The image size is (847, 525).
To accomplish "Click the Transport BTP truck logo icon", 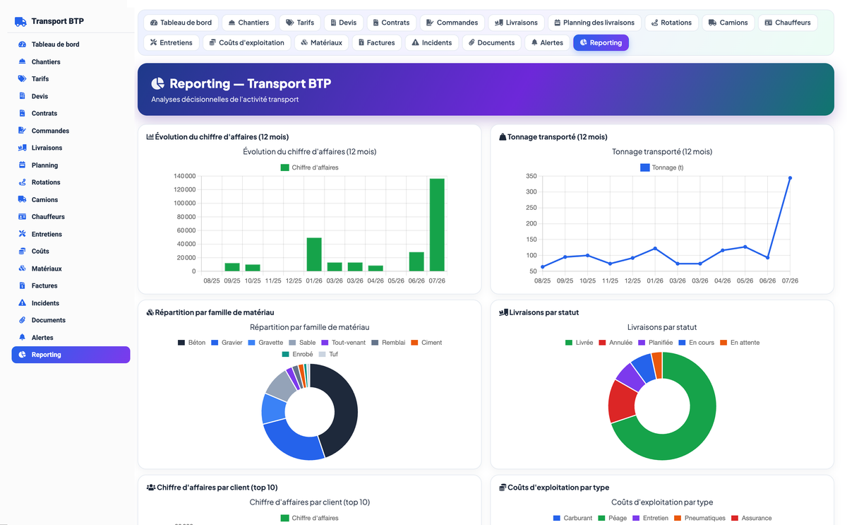I will coord(20,22).
